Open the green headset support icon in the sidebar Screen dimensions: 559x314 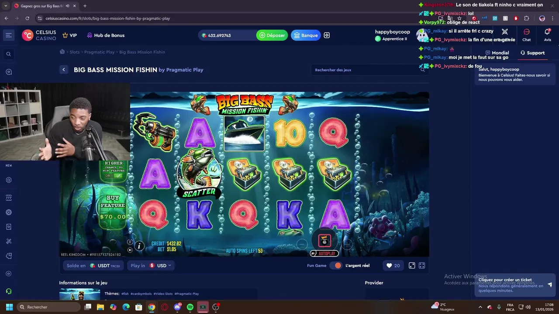pos(8,291)
